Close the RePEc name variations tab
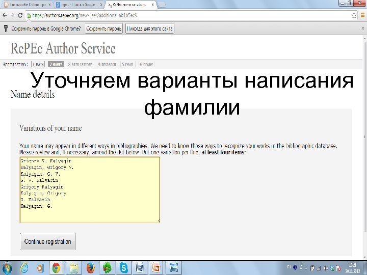 tap(152, 5)
